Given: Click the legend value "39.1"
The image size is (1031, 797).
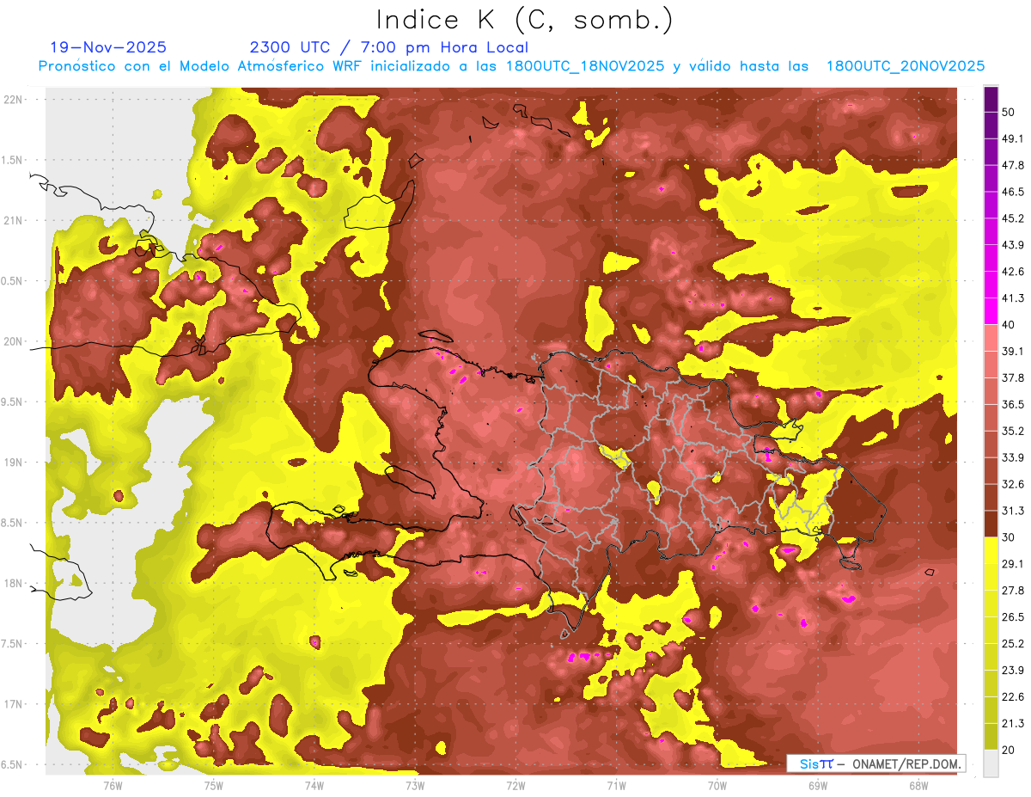Looking at the screenshot, I should (x=1013, y=351).
